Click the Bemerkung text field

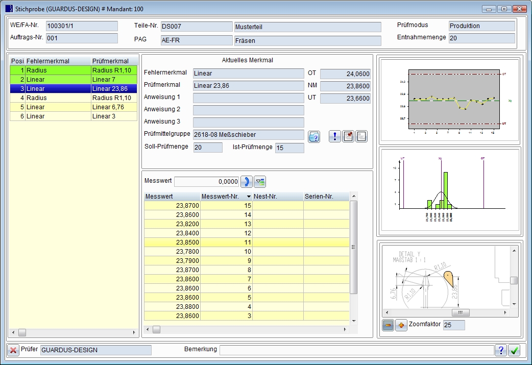356,350
